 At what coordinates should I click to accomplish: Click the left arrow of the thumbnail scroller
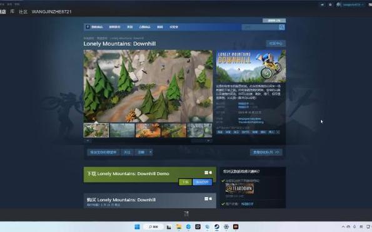(88, 140)
